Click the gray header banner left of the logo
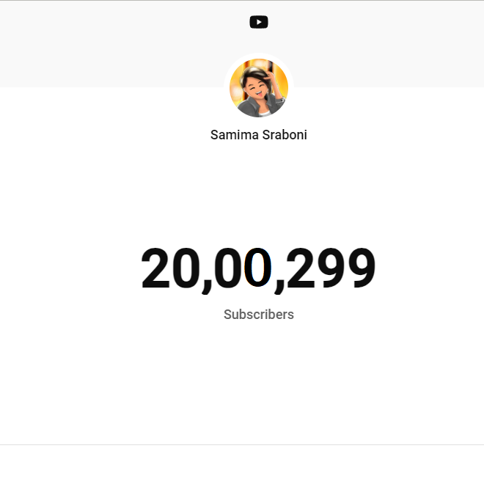This screenshot has width=484, height=484. (110, 44)
